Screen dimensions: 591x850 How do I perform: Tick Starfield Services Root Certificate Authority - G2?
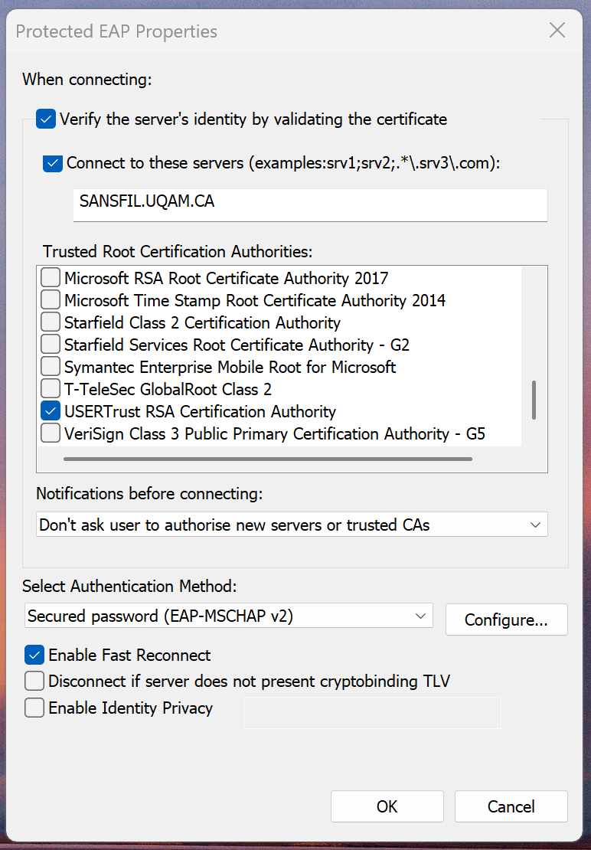(51, 345)
